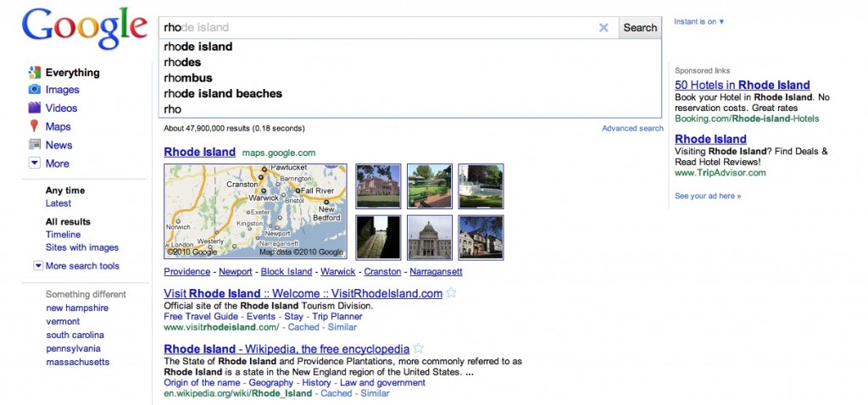Open Law and government sitelink
This screenshot has width=868, height=405.
pyautogui.click(x=382, y=382)
